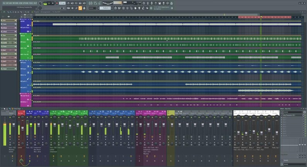
Task: Click the question mark help icon
Action: tap(155, 3)
